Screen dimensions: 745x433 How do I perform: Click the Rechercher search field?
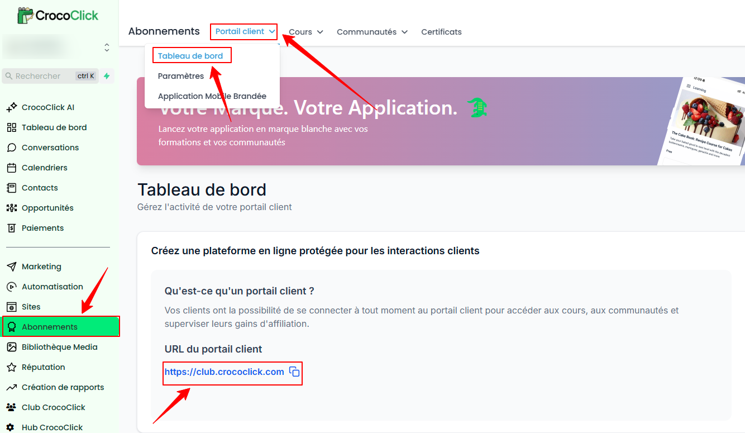point(39,76)
